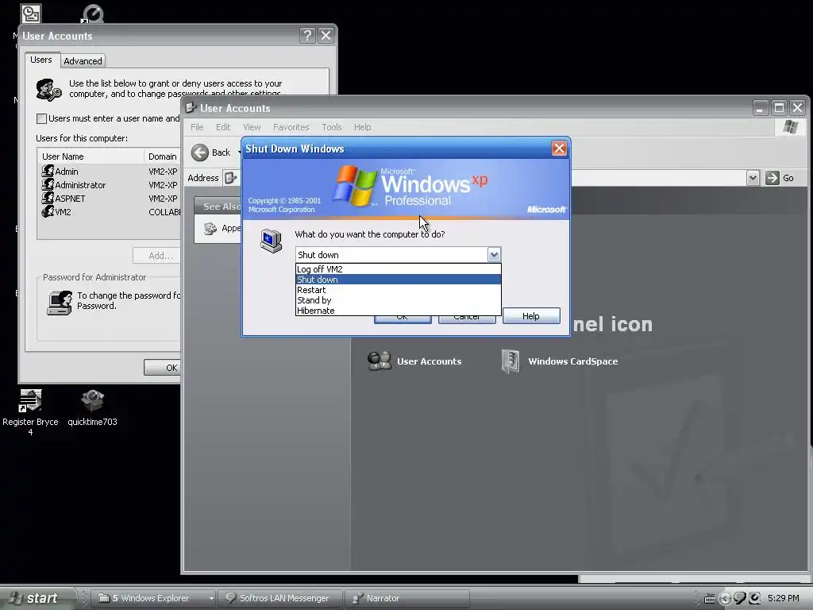Click User Accounts window title icon

point(191,108)
